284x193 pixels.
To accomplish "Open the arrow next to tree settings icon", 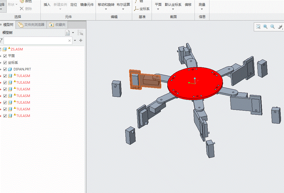I will (73, 33).
